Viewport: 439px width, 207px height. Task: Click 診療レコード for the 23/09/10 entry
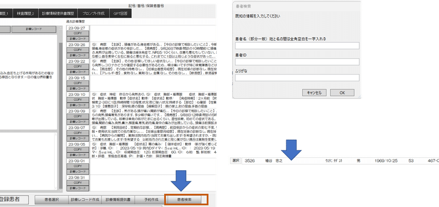point(77,105)
